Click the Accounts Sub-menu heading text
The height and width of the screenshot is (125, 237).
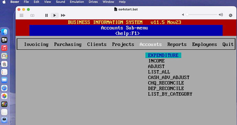[x=124, y=28]
